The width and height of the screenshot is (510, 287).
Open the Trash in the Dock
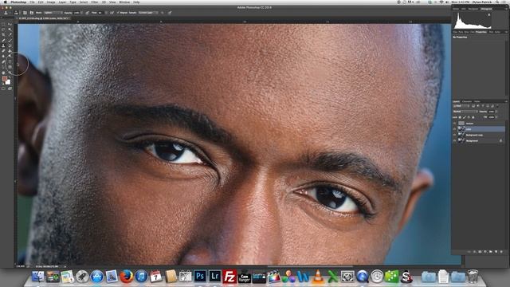click(x=473, y=277)
